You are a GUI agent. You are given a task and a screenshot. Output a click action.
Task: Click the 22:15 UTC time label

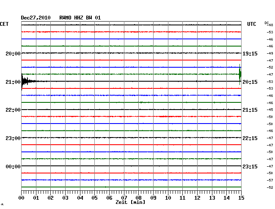point(250,138)
